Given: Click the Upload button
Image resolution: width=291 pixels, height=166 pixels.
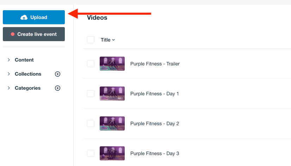Looking at the screenshot, I should tap(34, 17).
